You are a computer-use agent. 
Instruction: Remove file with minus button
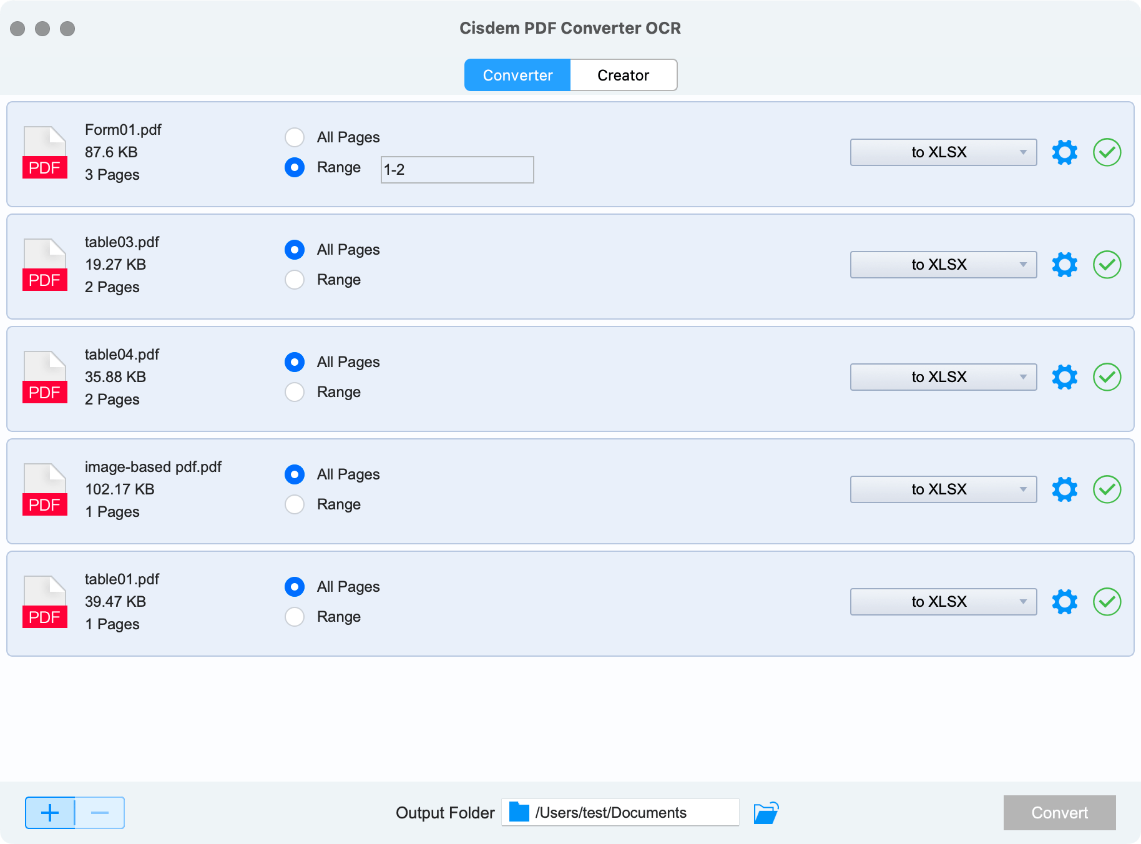coord(100,813)
